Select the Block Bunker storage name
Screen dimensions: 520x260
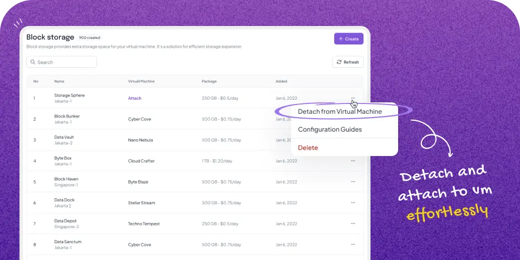click(67, 116)
